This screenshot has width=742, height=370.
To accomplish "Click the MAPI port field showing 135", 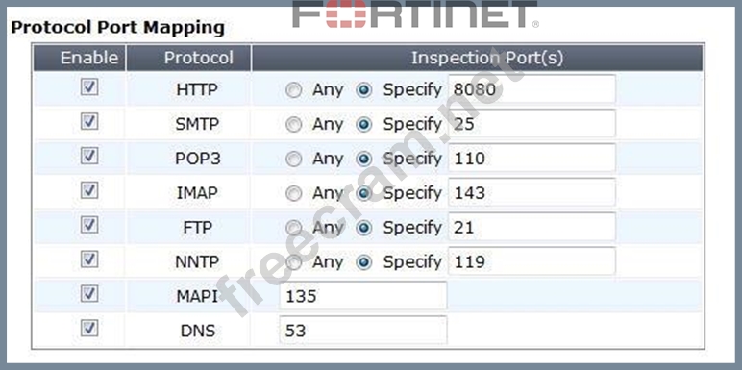I will [x=363, y=296].
